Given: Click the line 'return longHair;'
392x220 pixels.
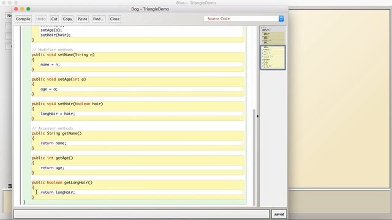Looking at the screenshot, I should coord(58,192).
